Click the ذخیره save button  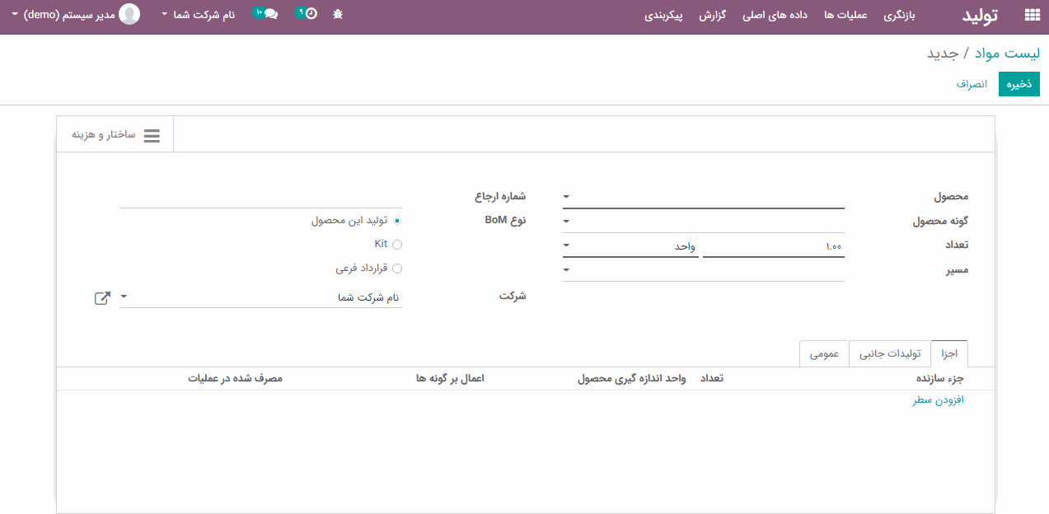tap(1019, 84)
